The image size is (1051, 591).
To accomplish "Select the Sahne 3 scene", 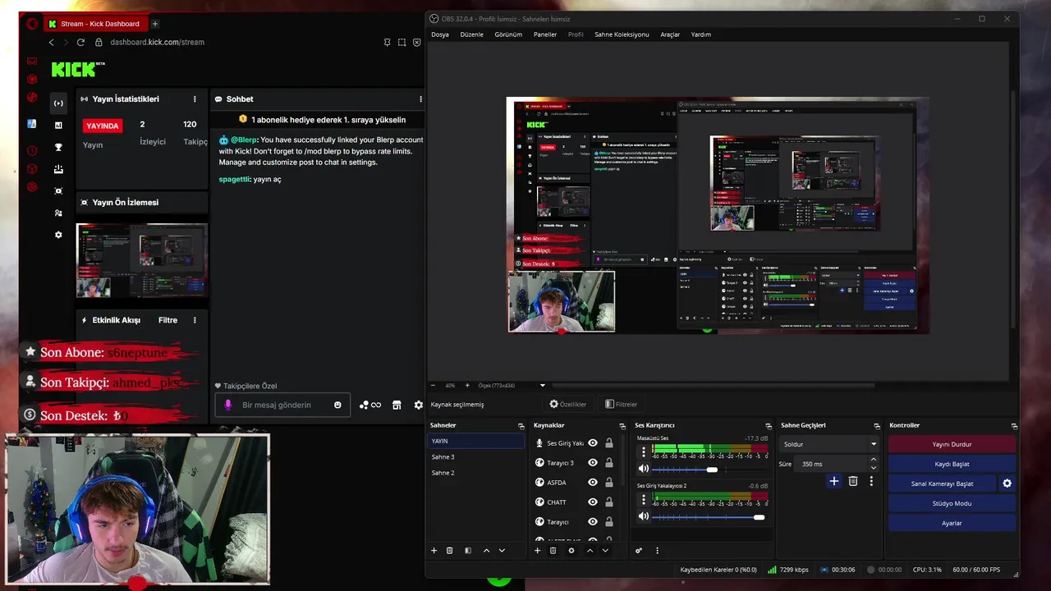I will [476, 457].
